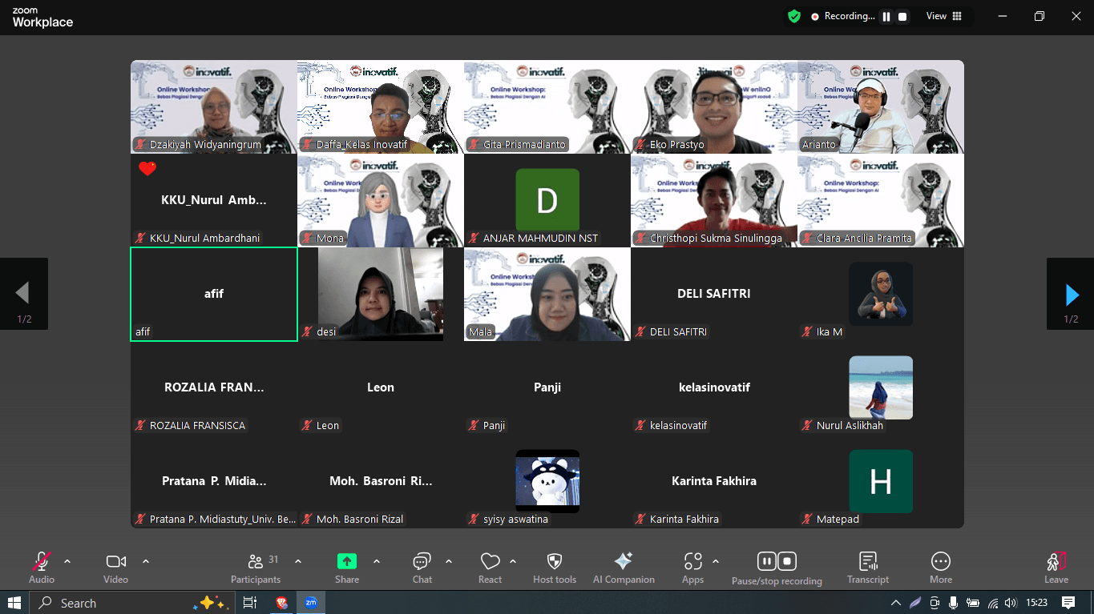Open the React reactions panel
Screen dimensions: 1094x614
(489, 560)
